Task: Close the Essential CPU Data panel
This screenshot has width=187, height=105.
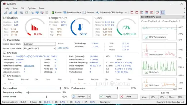Action: (183, 17)
